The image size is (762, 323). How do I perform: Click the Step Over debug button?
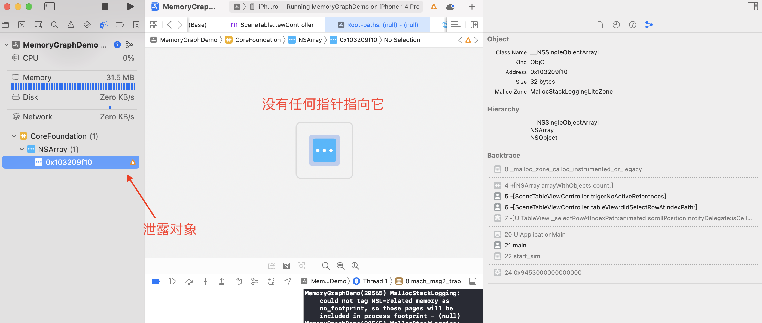coord(189,281)
